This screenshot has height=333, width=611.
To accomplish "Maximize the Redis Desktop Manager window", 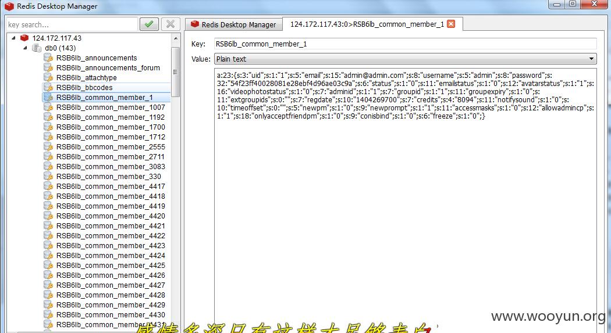I will pos(572,4).
